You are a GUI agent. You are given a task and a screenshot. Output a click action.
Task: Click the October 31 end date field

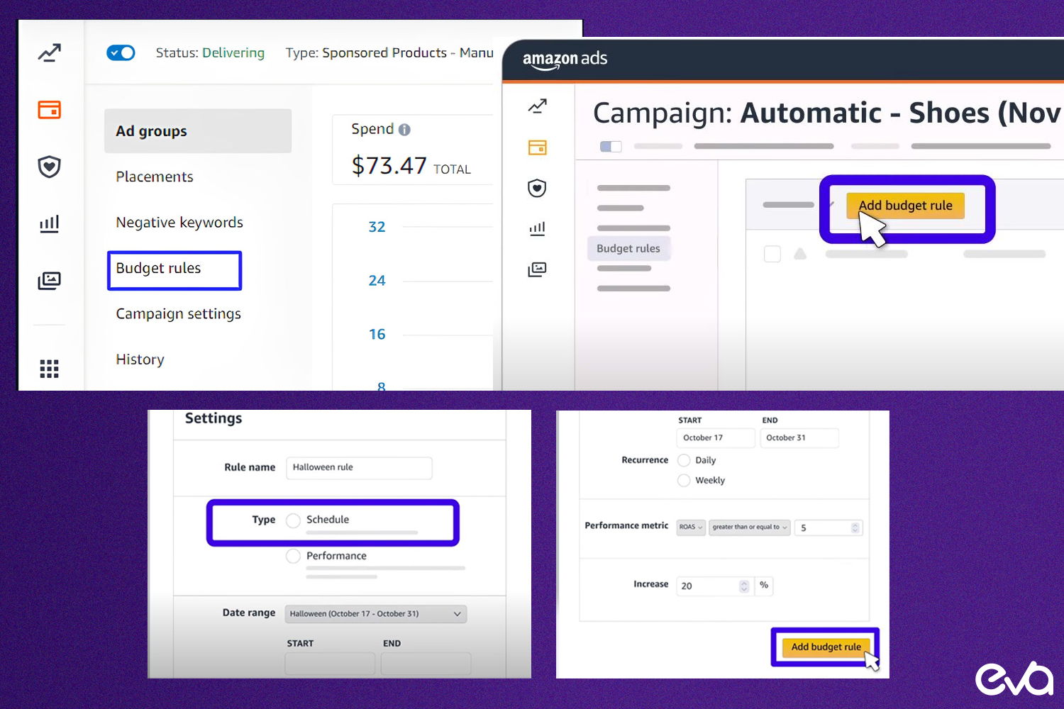pos(799,438)
